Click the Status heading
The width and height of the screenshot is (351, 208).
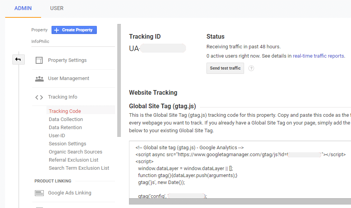(215, 36)
